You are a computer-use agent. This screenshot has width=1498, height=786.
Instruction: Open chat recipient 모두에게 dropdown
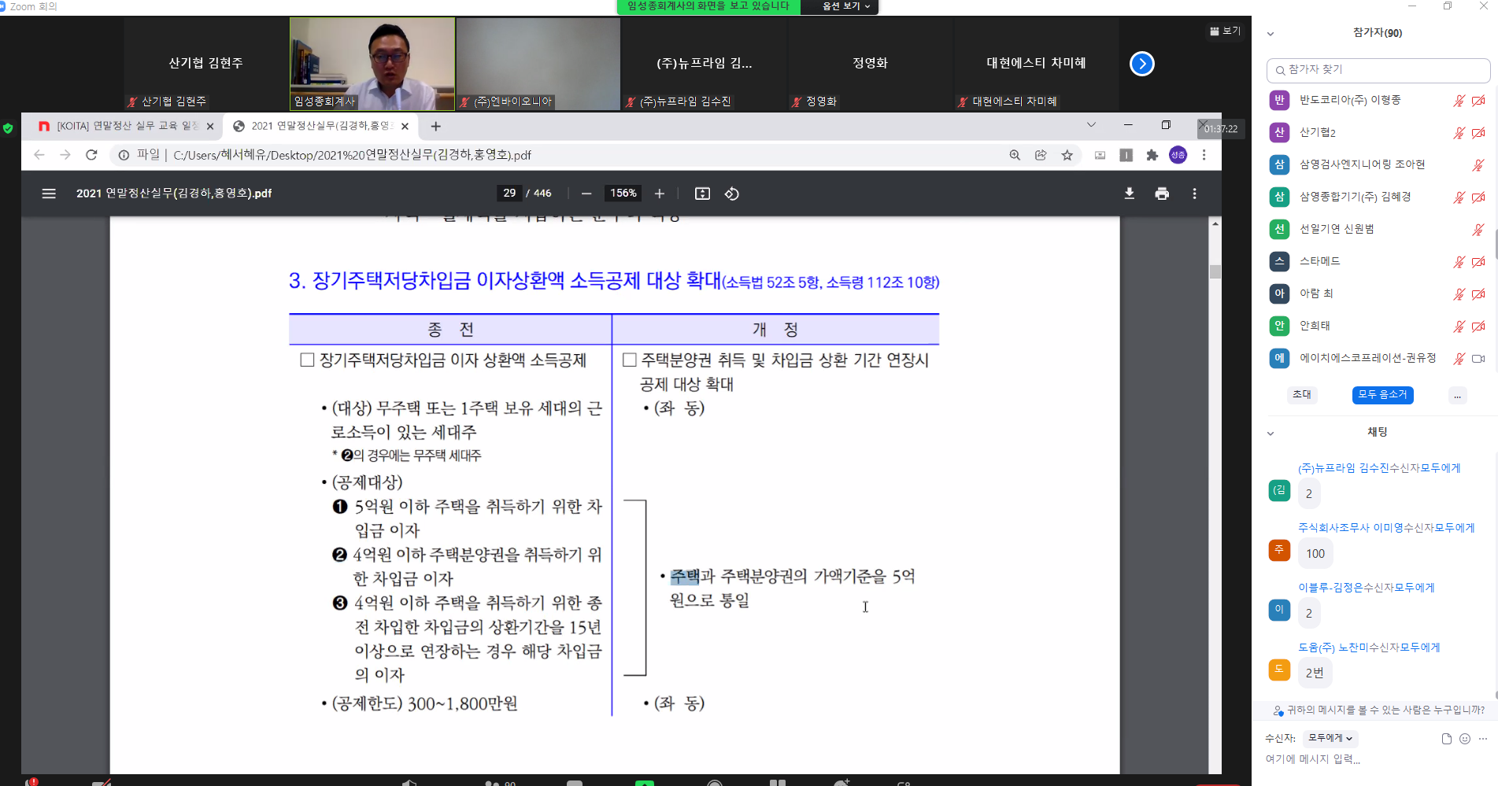(1330, 738)
